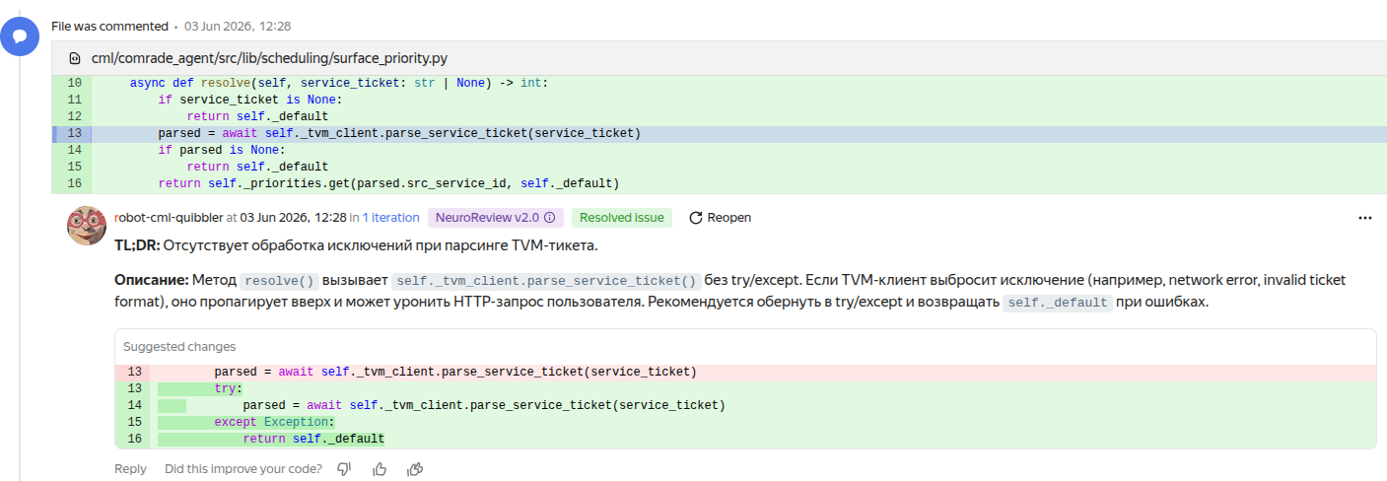Click 'except Exception:' line in suggestion
The image size is (1387, 481).
point(745,423)
